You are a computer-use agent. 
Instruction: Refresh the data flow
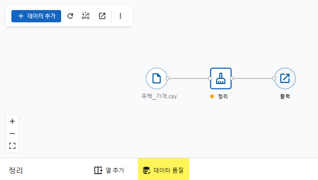pos(70,16)
